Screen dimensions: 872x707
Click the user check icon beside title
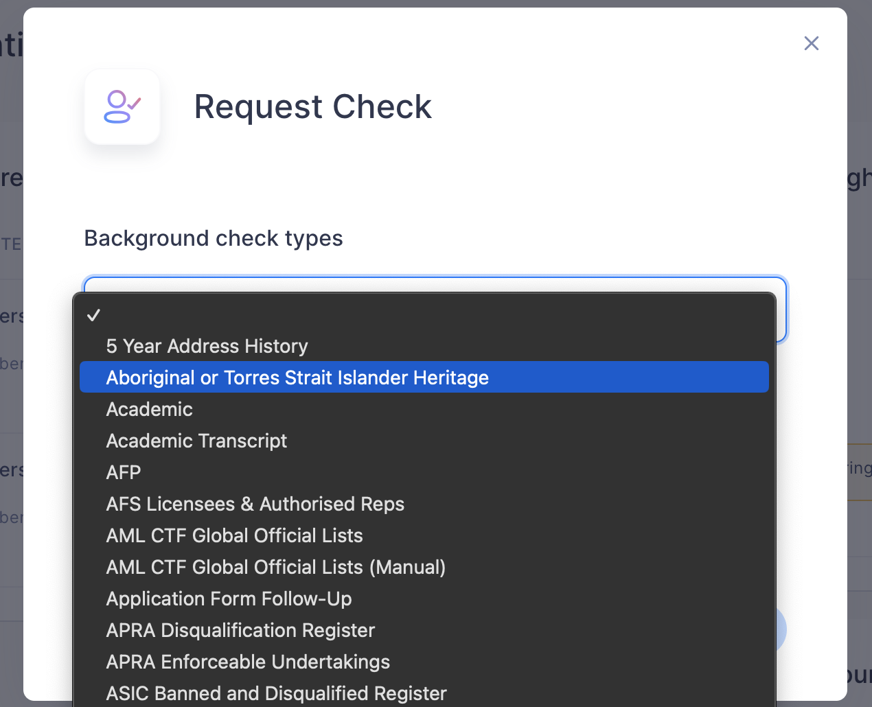pyautogui.click(x=122, y=107)
